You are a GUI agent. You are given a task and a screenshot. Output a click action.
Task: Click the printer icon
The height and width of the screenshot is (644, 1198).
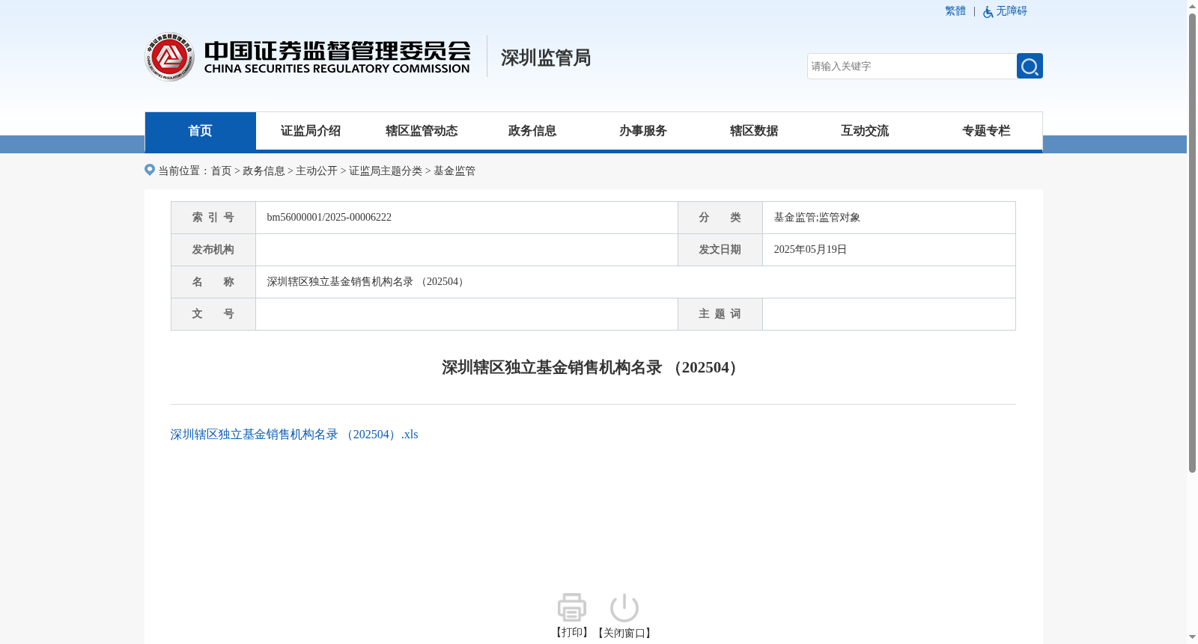point(572,607)
